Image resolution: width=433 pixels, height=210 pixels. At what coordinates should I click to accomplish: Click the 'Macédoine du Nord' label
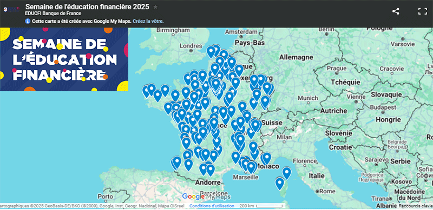409,195
